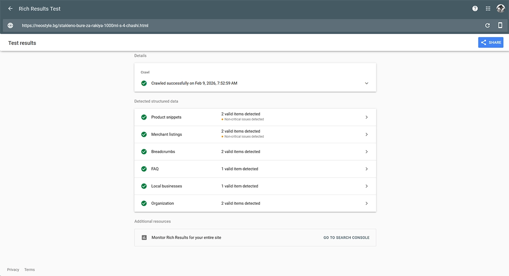Open the Privacy link in footer
The width and height of the screenshot is (509, 276).
point(13,270)
